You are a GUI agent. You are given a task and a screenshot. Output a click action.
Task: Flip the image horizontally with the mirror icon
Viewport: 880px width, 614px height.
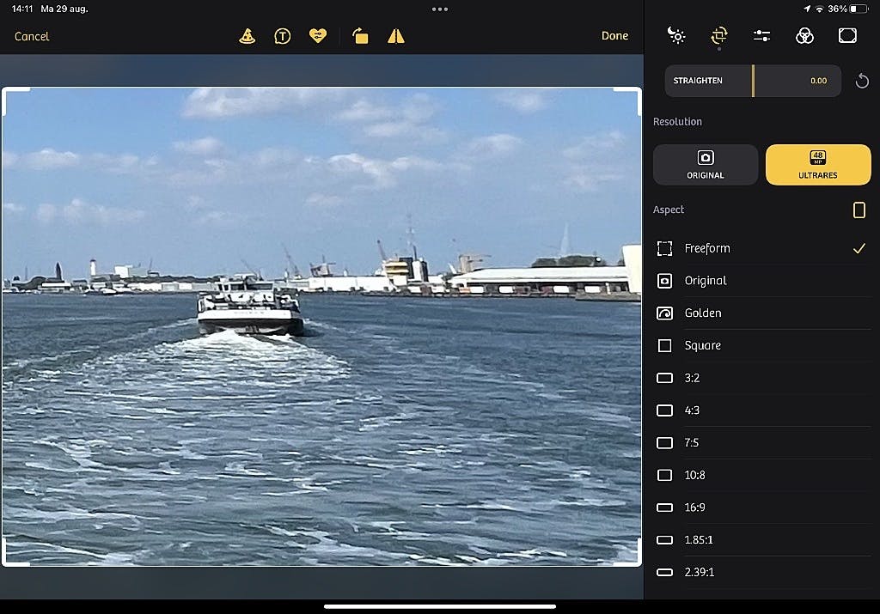click(396, 36)
